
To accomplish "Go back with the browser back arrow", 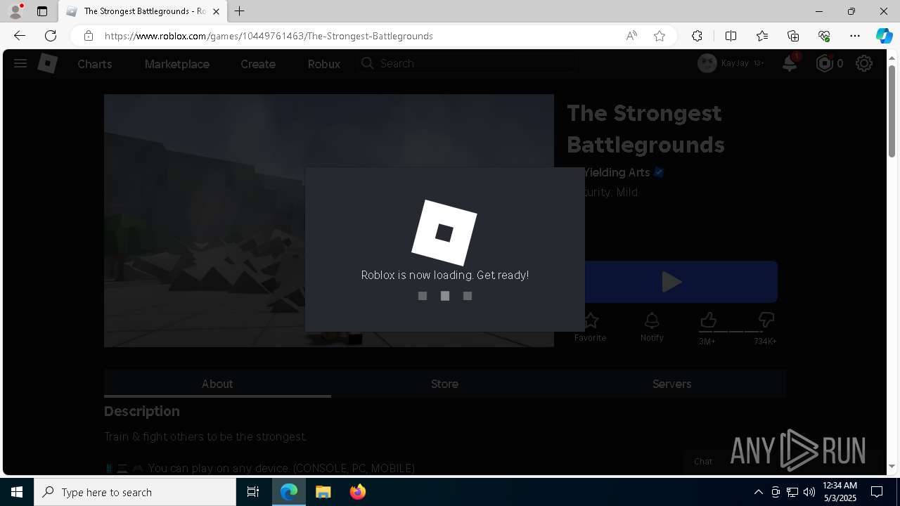I will coord(20,36).
